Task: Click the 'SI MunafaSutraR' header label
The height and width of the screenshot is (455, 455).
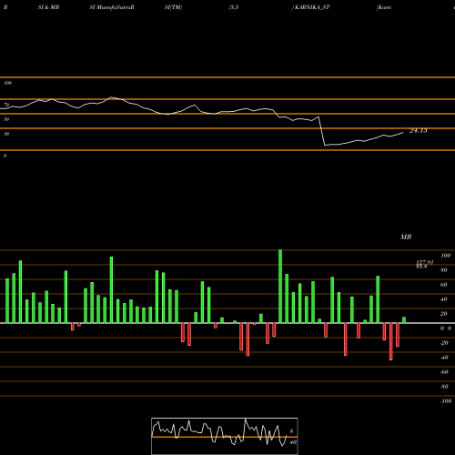Action: coord(112,7)
